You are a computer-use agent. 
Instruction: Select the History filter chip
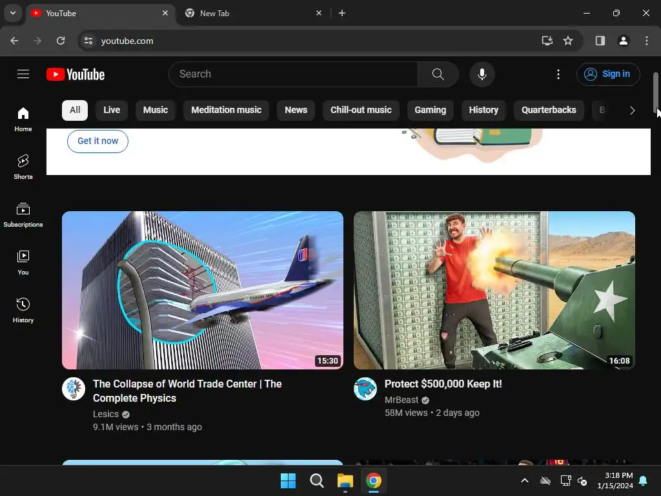pyautogui.click(x=483, y=110)
